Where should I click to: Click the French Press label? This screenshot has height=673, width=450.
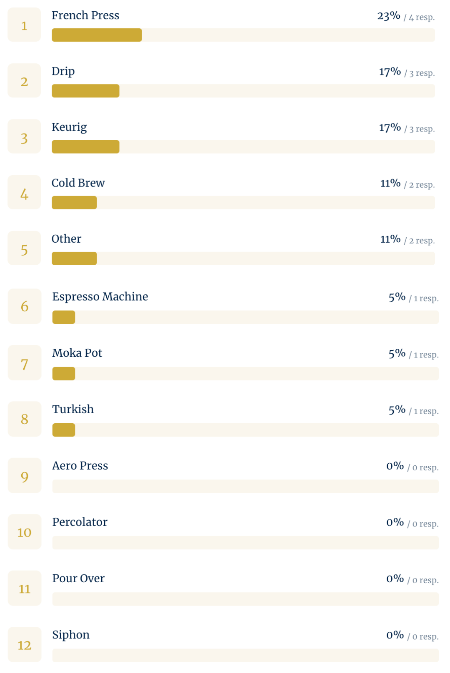pos(85,15)
